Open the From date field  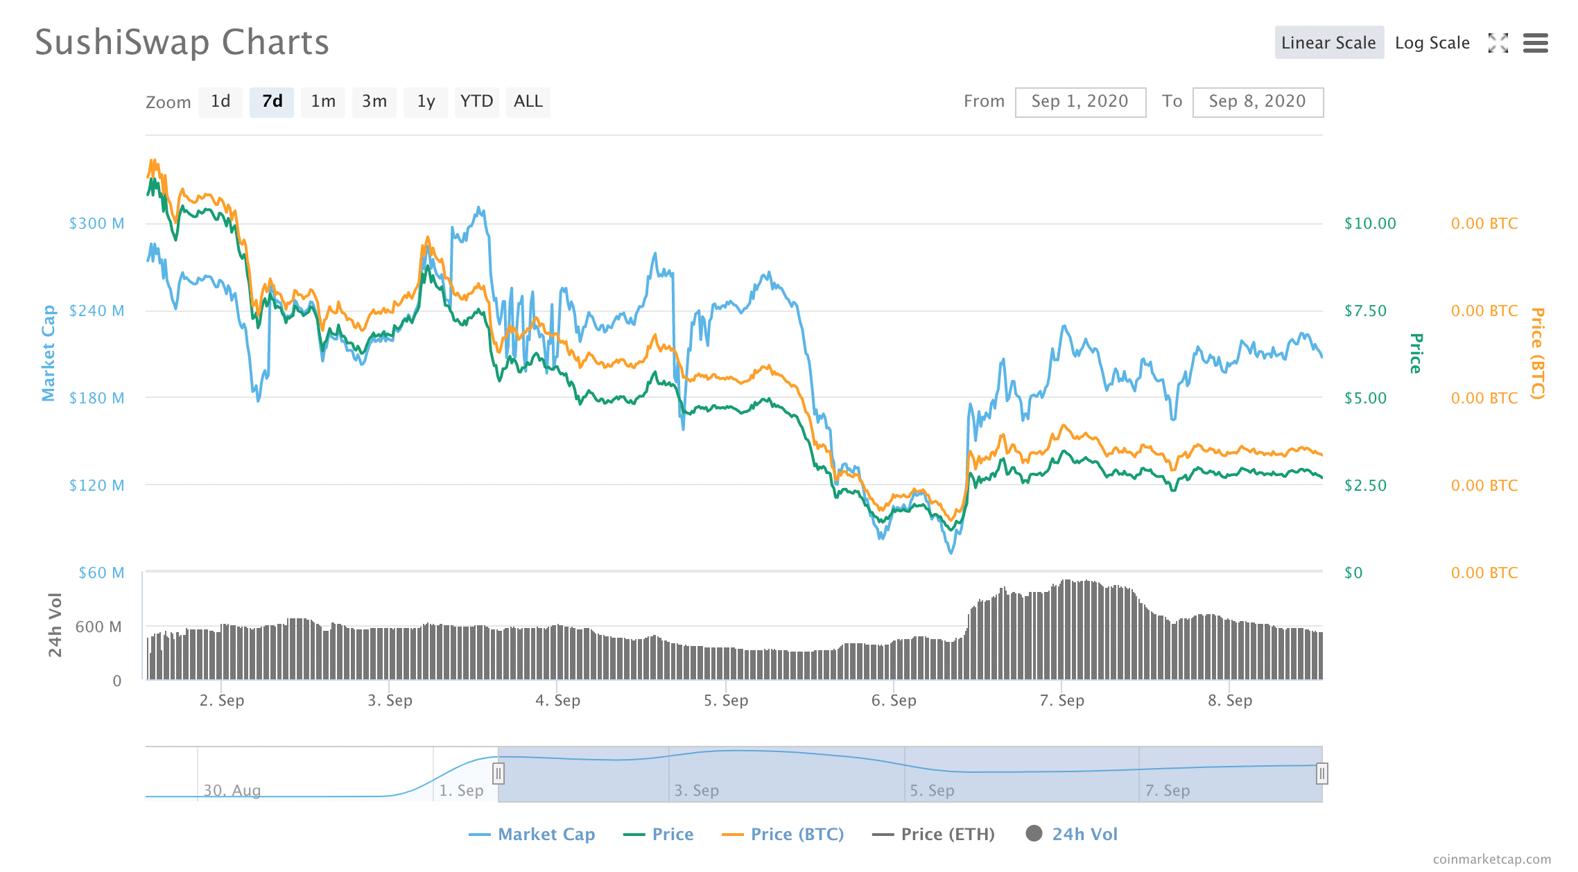[x=1080, y=102]
